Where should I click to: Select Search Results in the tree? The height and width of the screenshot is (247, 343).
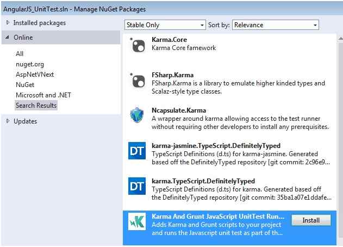(x=36, y=106)
